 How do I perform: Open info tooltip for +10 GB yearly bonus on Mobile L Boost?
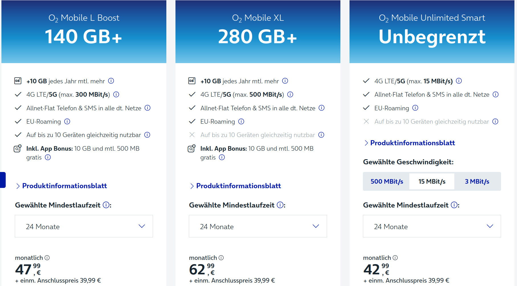pyautogui.click(x=111, y=81)
